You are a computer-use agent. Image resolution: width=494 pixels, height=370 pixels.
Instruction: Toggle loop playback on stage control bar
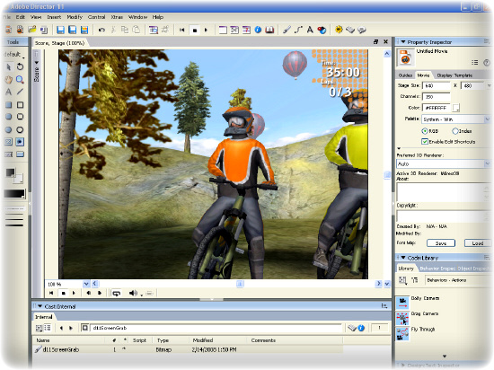coord(116,293)
